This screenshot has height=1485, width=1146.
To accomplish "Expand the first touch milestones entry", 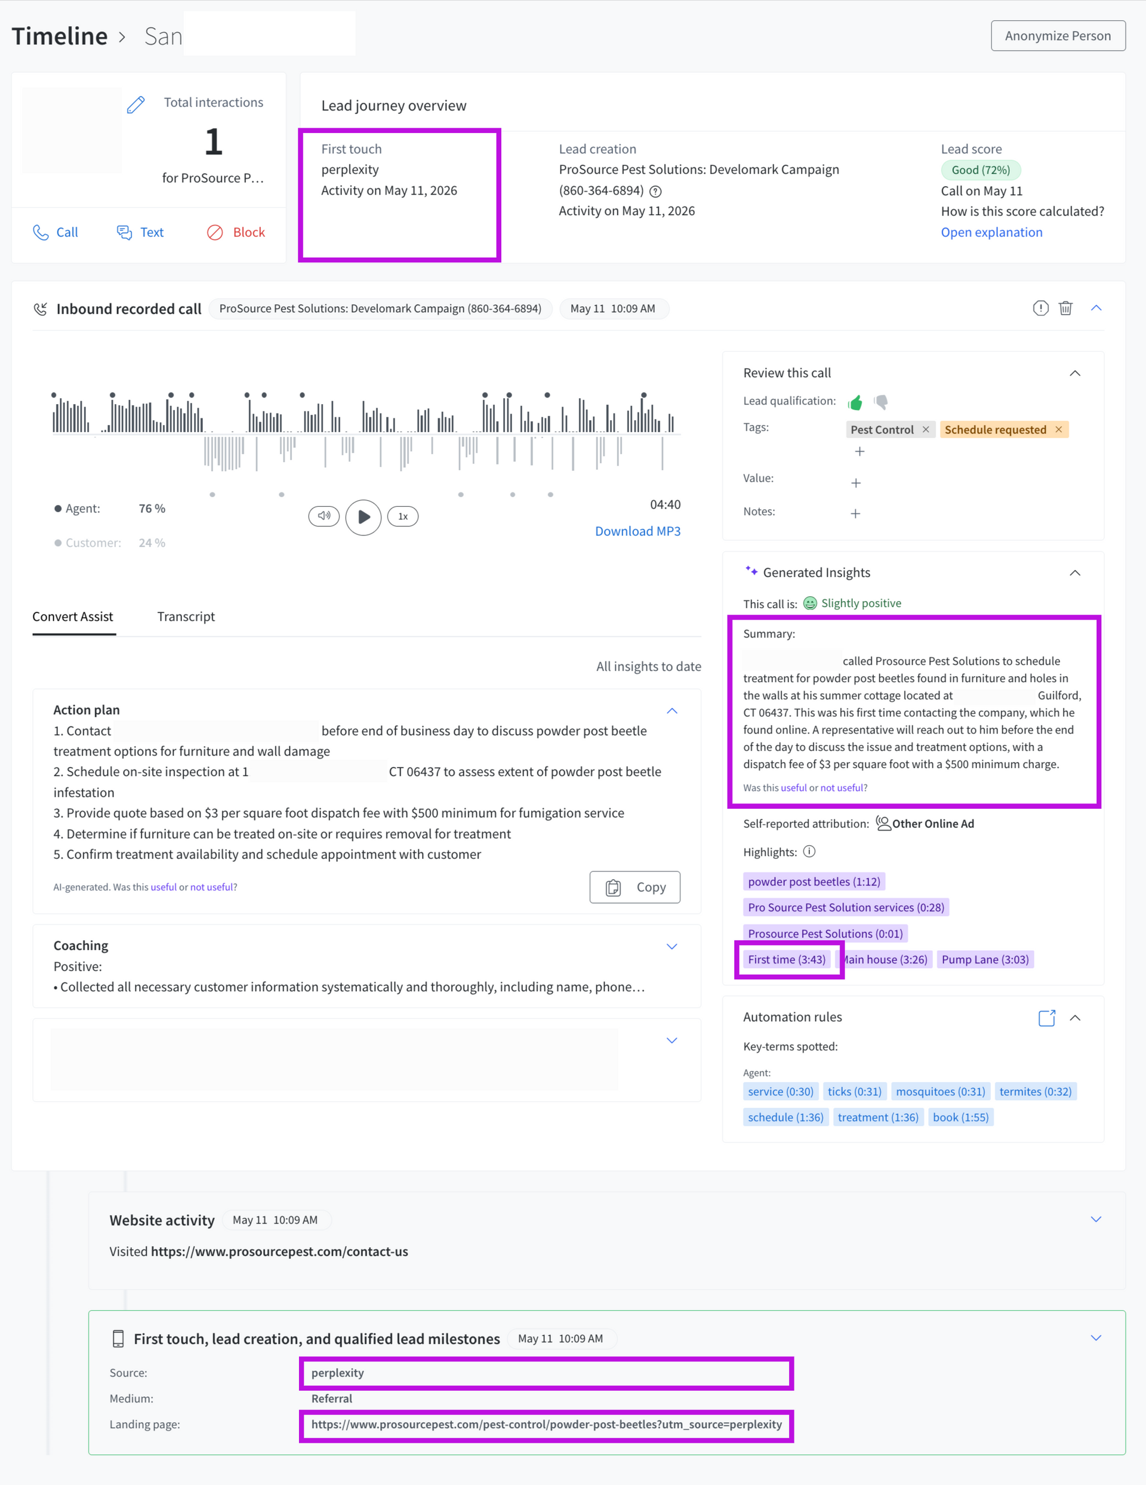I will tap(1096, 1338).
